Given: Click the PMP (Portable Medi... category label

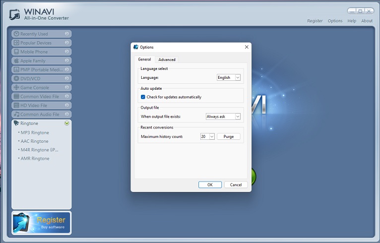Looking at the screenshot, I should [x=42, y=70].
